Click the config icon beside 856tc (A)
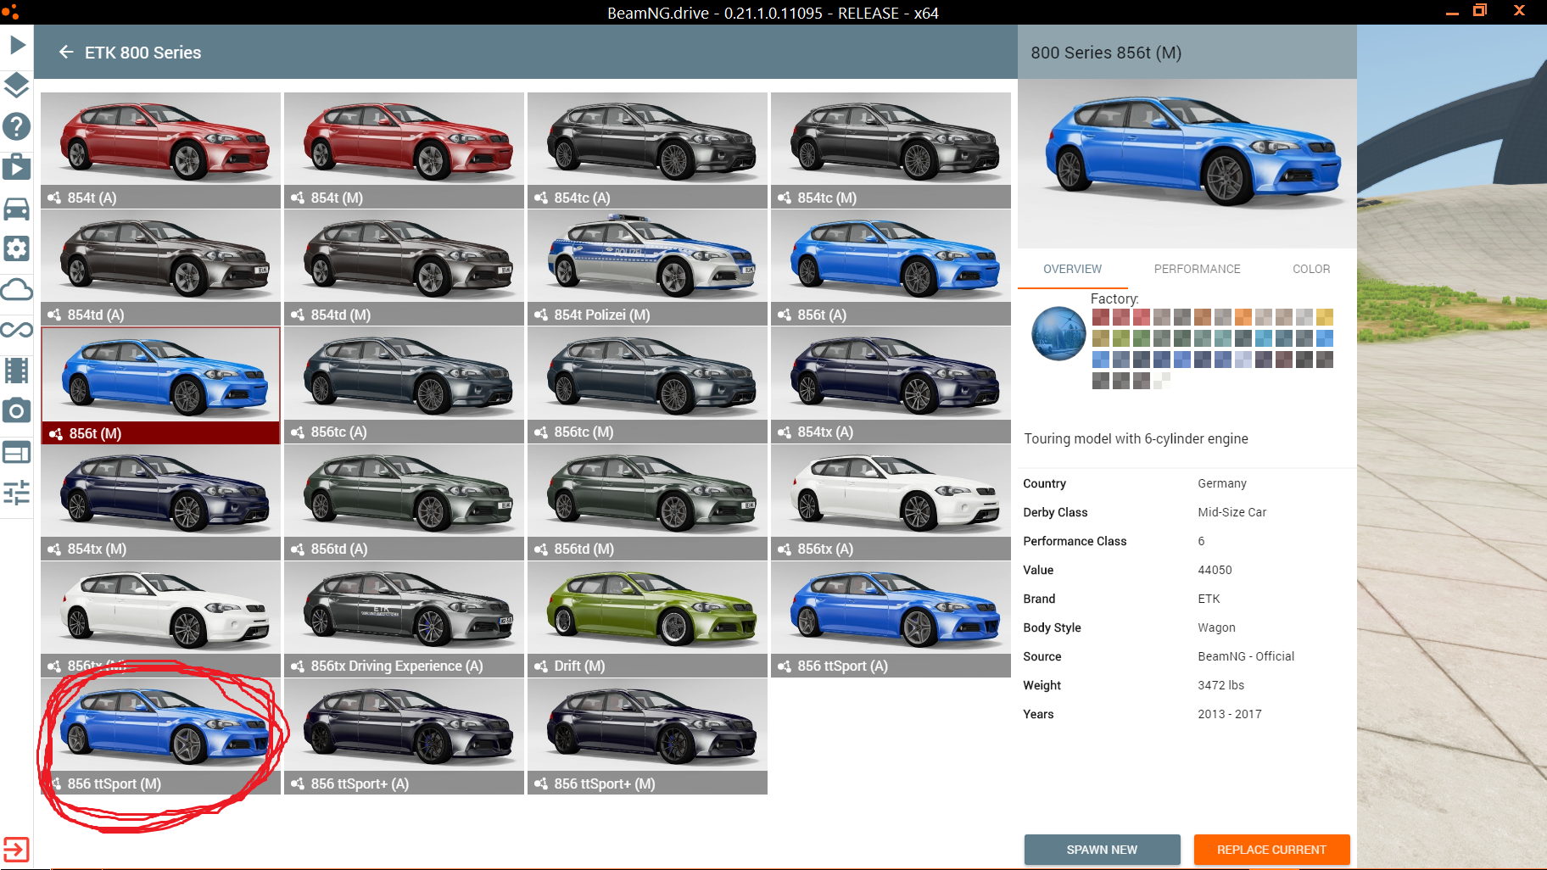1547x870 pixels. click(x=298, y=432)
